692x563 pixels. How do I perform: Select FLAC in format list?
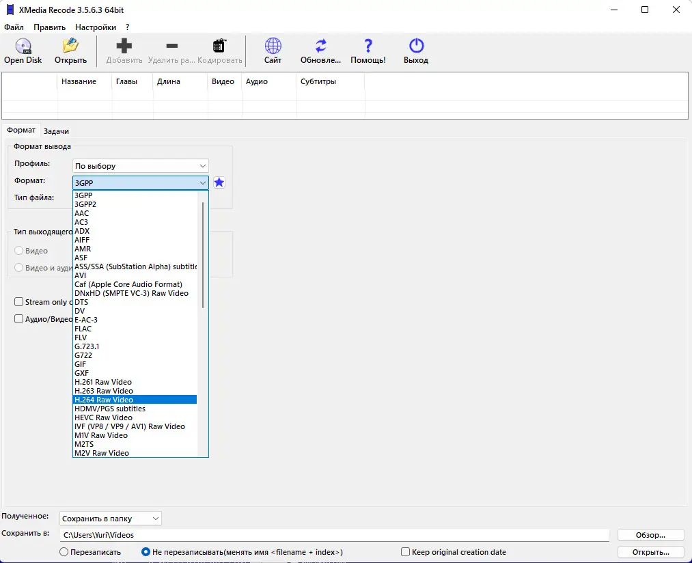point(135,329)
